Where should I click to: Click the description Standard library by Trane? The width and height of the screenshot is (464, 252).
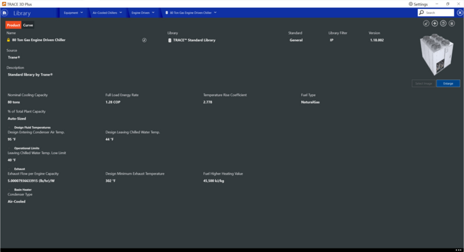point(30,74)
